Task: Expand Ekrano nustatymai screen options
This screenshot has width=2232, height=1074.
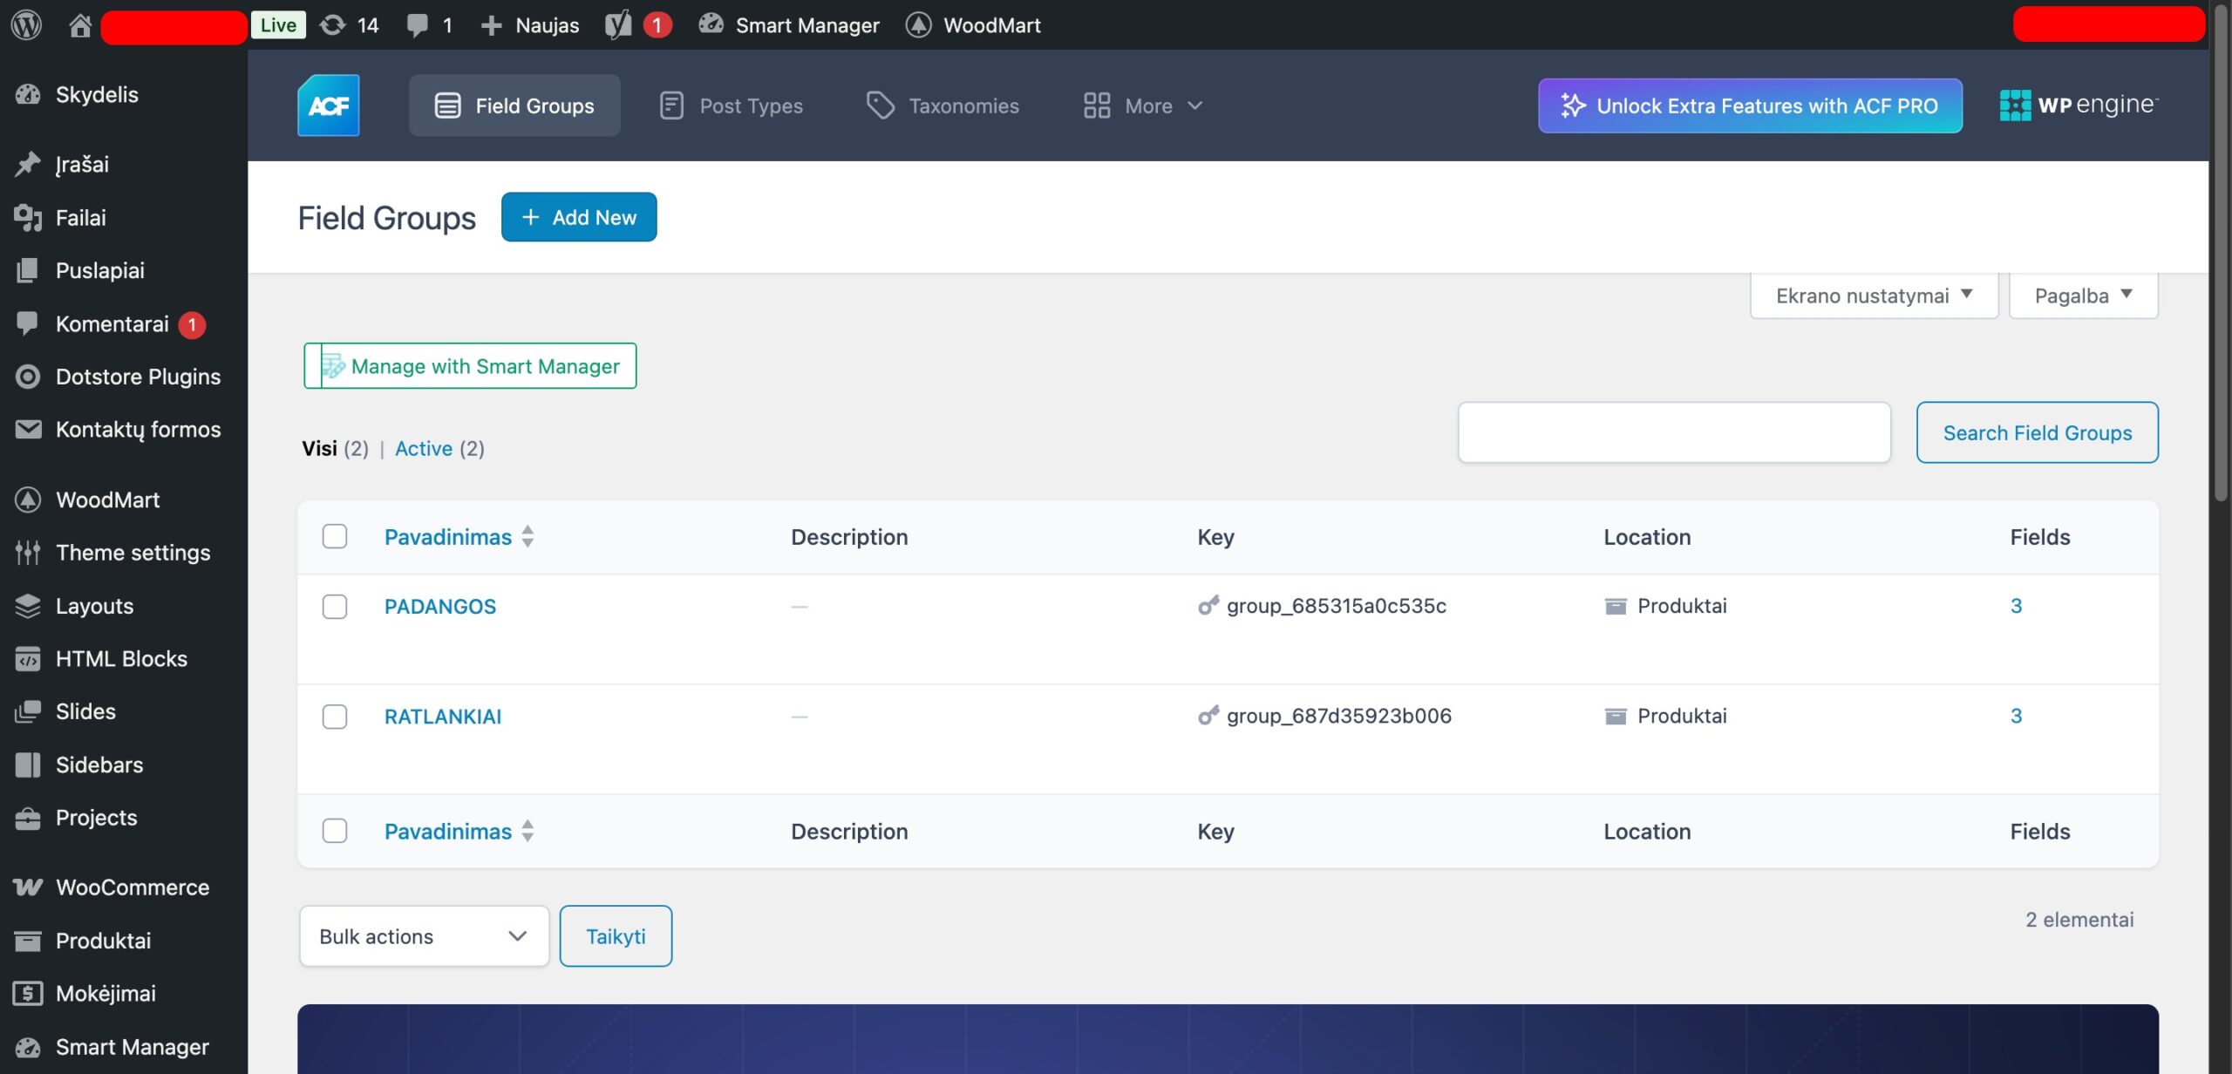Action: coord(1874,296)
